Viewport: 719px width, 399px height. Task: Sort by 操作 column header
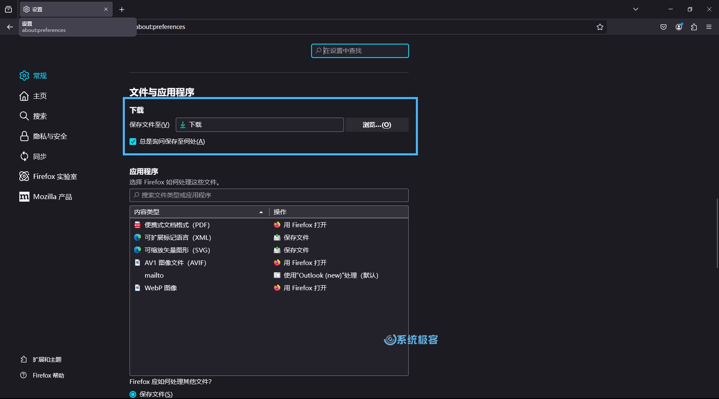(339, 212)
